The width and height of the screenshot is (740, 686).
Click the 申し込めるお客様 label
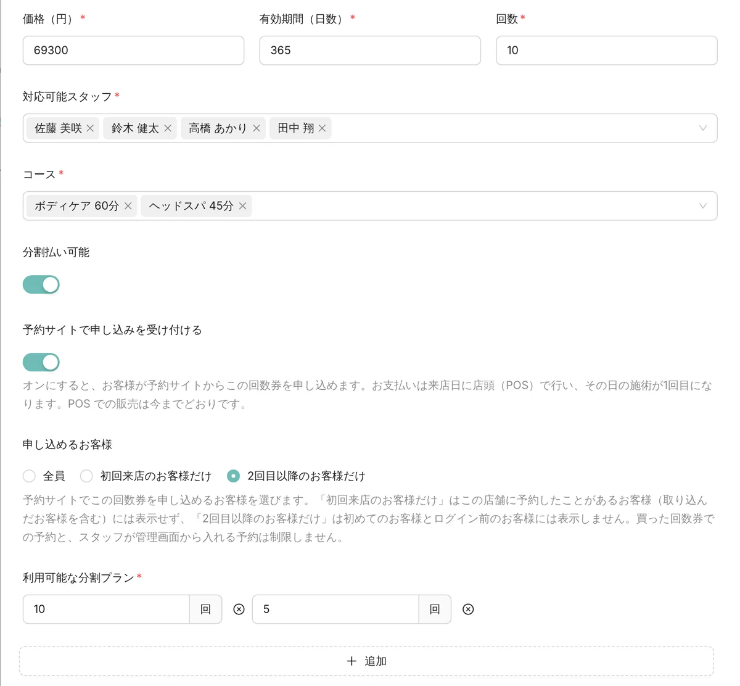67,445
